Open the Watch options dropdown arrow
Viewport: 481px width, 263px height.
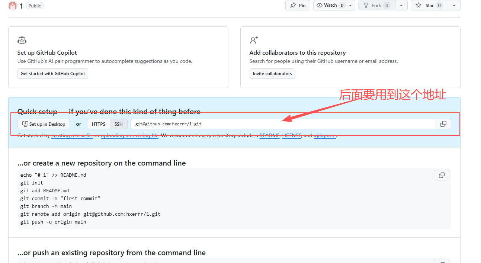[350, 5]
